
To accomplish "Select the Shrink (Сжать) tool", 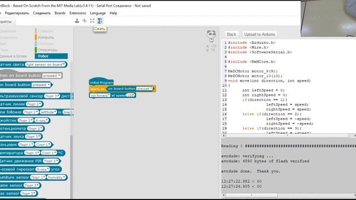I will pyautogui.click(x=100, y=21).
